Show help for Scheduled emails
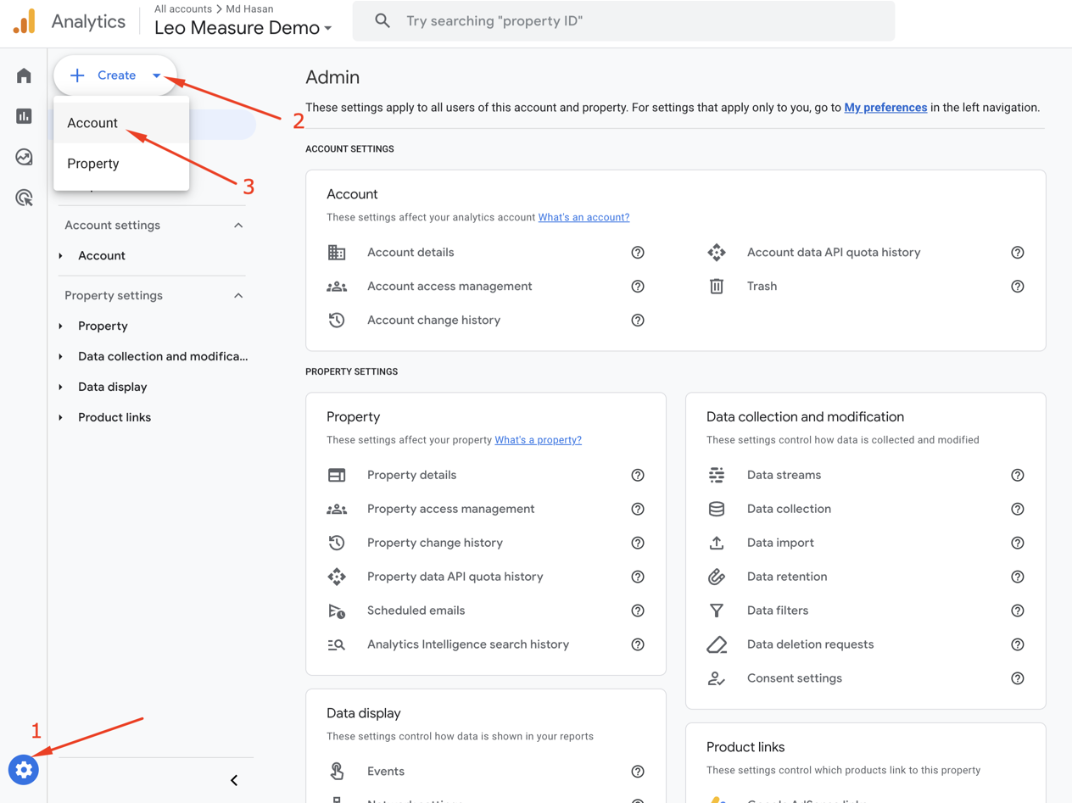Image resolution: width=1072 pixels, height=803 pixels. click(638, 611)
